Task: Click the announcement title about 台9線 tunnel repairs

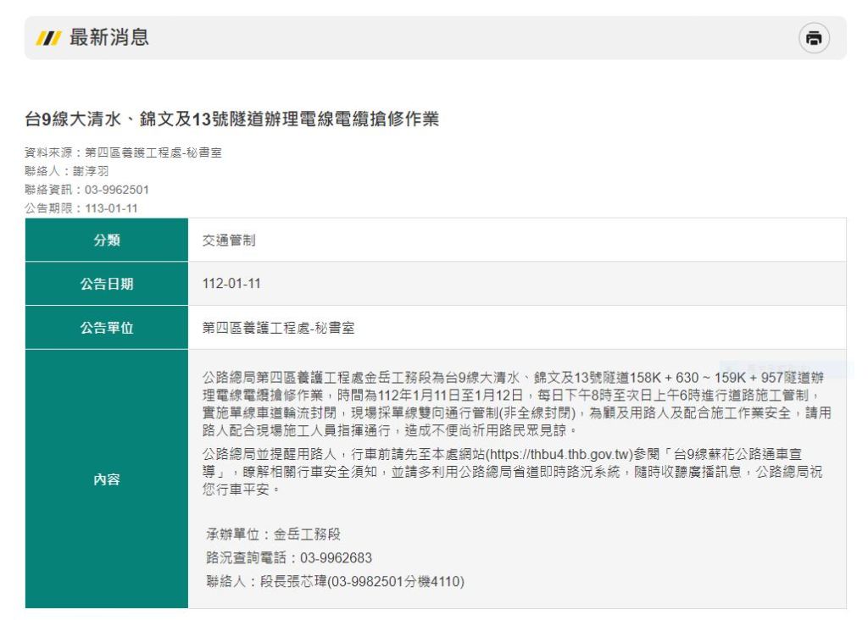Action: [x=231, y=119]
